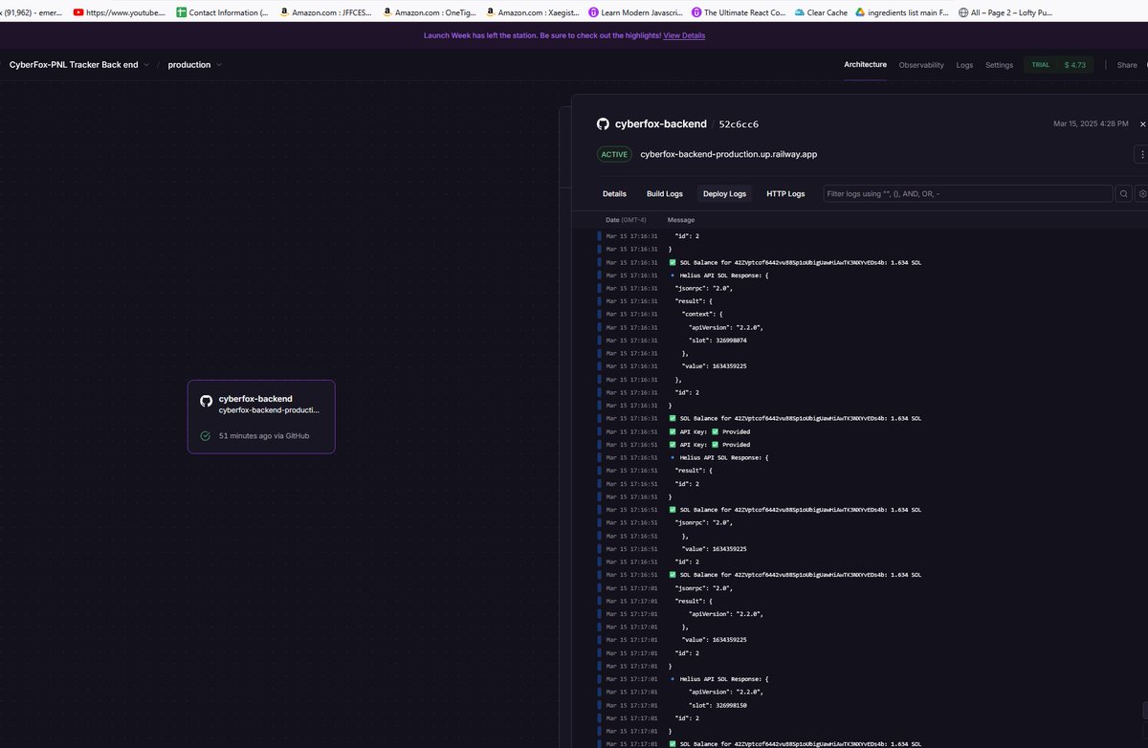Click the "context": { log line
The width and height of the screenshot is (1148, 748).
[704, 314]
